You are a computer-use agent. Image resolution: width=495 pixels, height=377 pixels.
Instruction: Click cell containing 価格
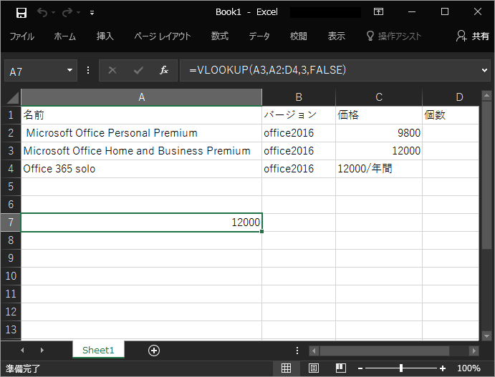pyautogui.click(x=379, y=115)
